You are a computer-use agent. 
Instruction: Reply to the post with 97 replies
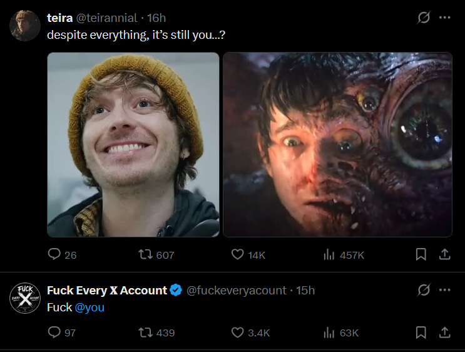coord(62,333)
